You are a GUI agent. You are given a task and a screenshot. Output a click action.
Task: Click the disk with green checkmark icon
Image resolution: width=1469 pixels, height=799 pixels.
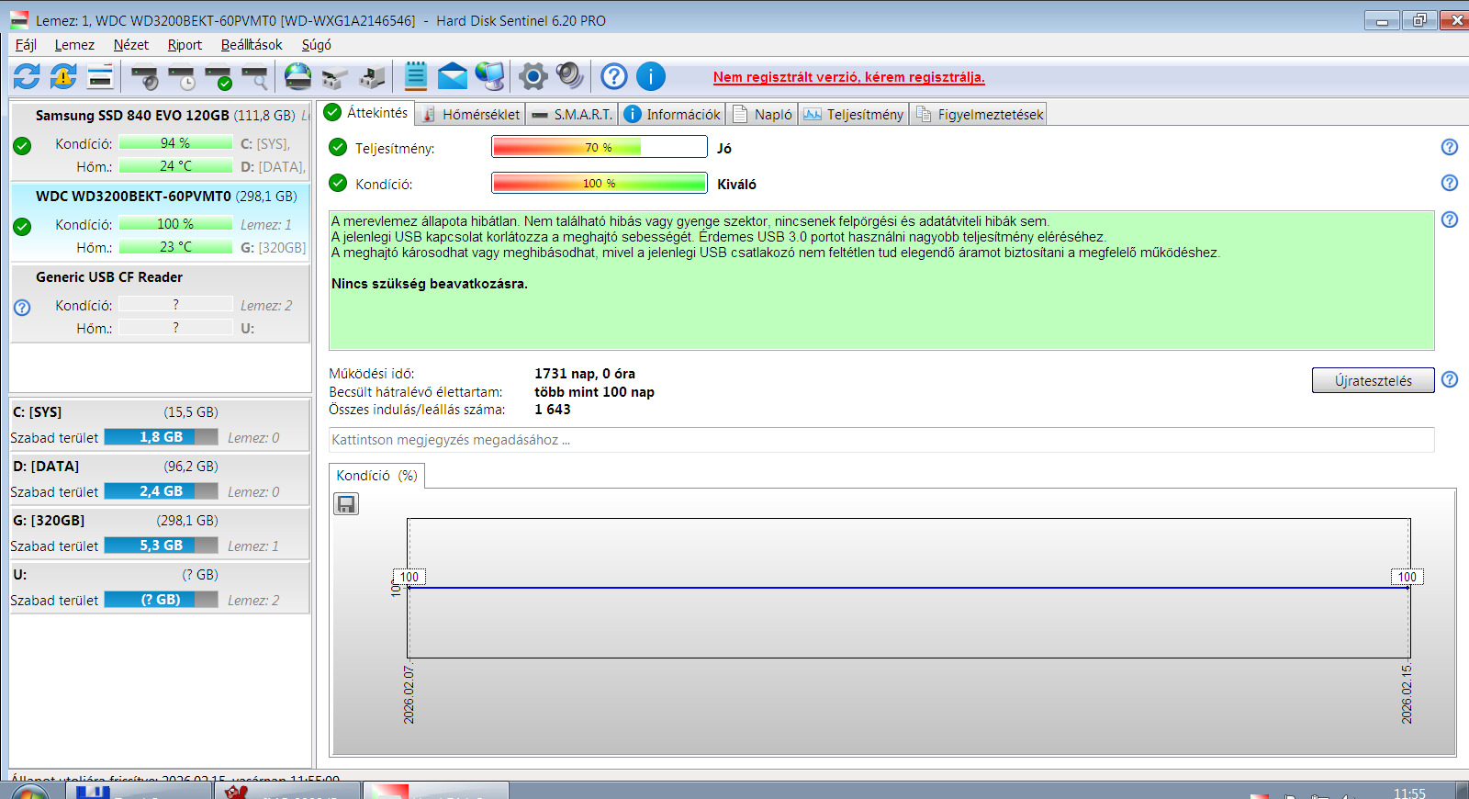point(219,77)
